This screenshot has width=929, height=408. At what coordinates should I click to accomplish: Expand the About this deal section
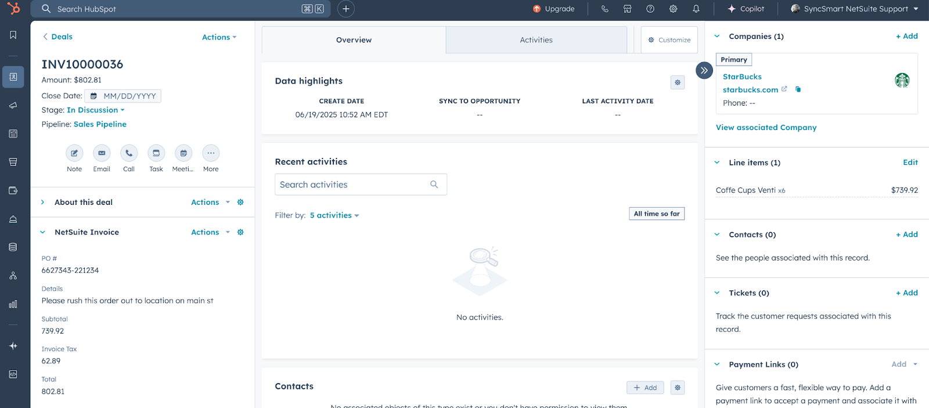pyautogui.click(x=42, y=202)
